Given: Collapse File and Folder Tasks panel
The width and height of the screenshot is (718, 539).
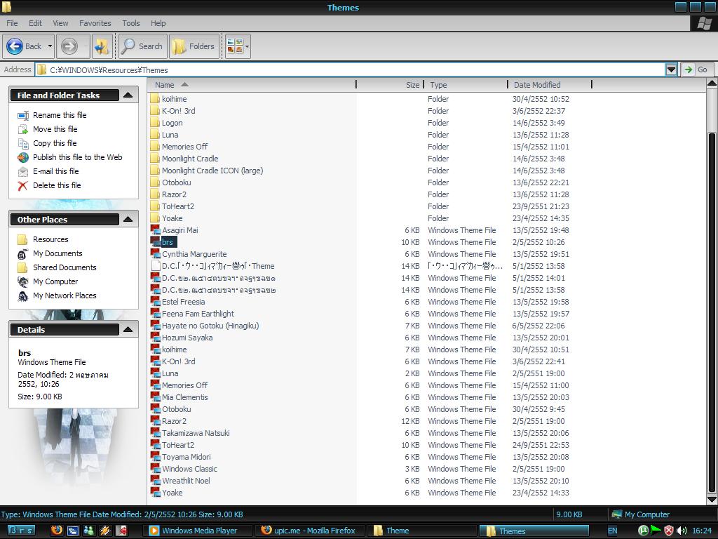Looking at the screenshot, I should coord(128,95).
